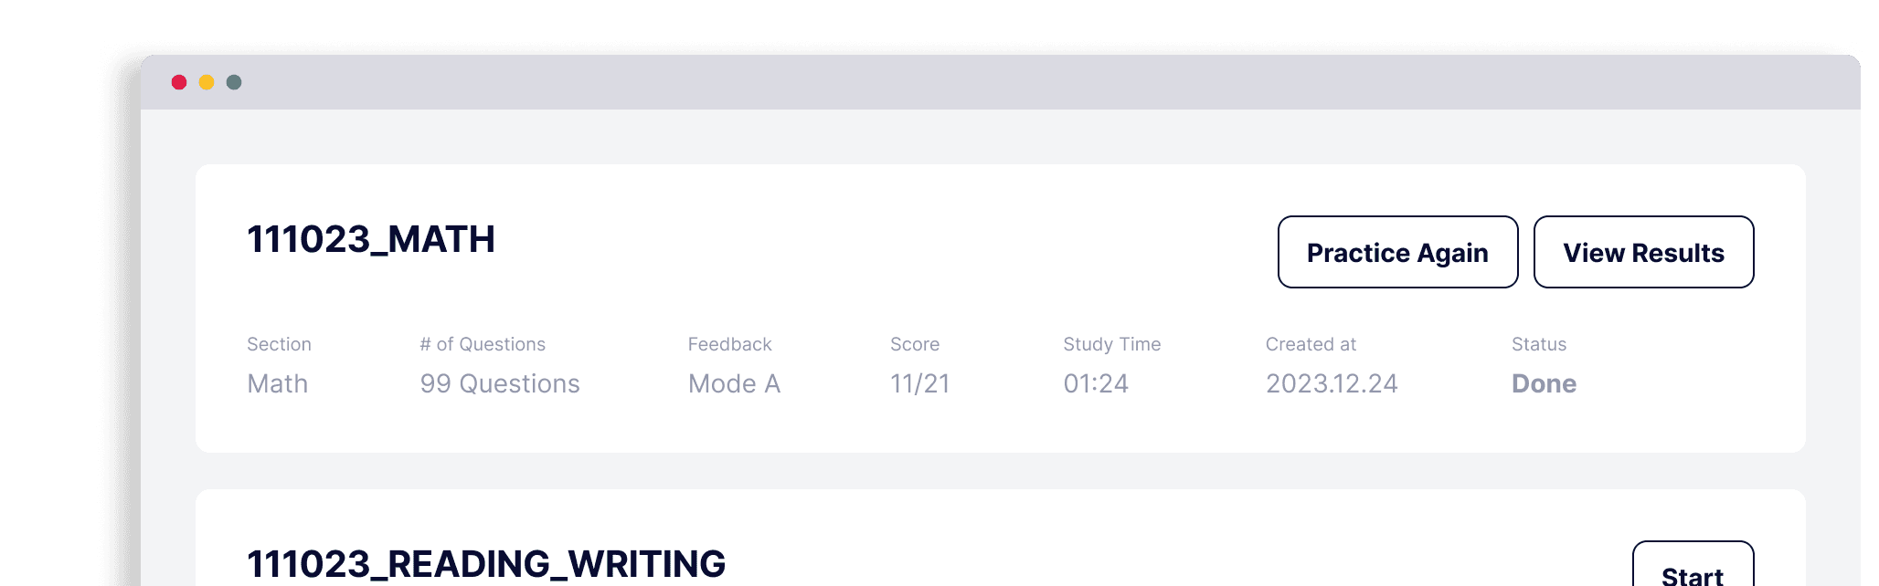Click the Score column label
The height and width of the screenshot is (586, 1879).
(914, 344)
